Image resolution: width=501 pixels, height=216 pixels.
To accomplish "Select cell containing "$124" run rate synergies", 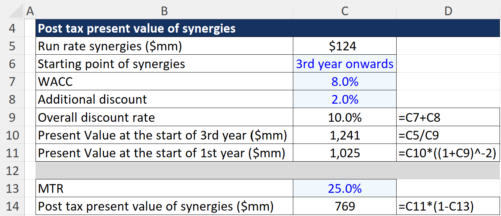I will pos(344,46).
